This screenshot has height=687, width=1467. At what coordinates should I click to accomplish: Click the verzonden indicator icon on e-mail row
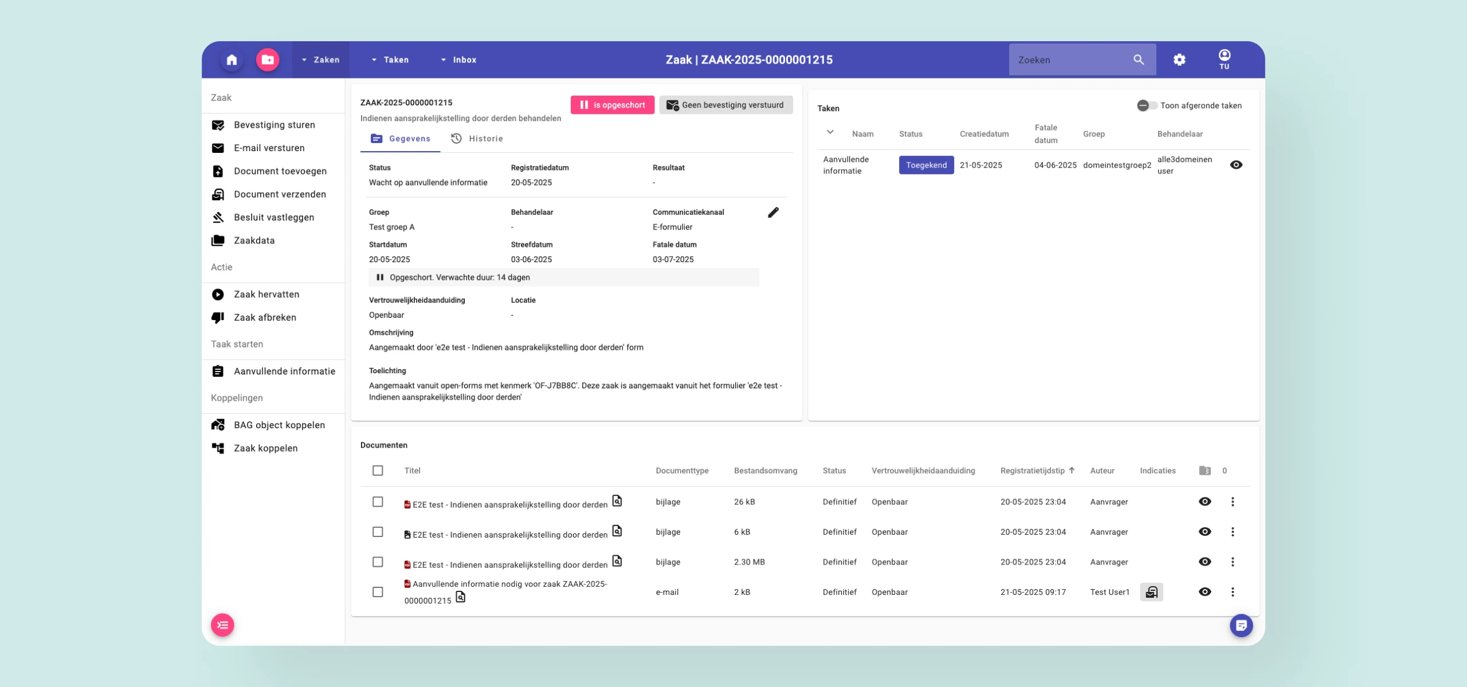tap(1151, 592)
